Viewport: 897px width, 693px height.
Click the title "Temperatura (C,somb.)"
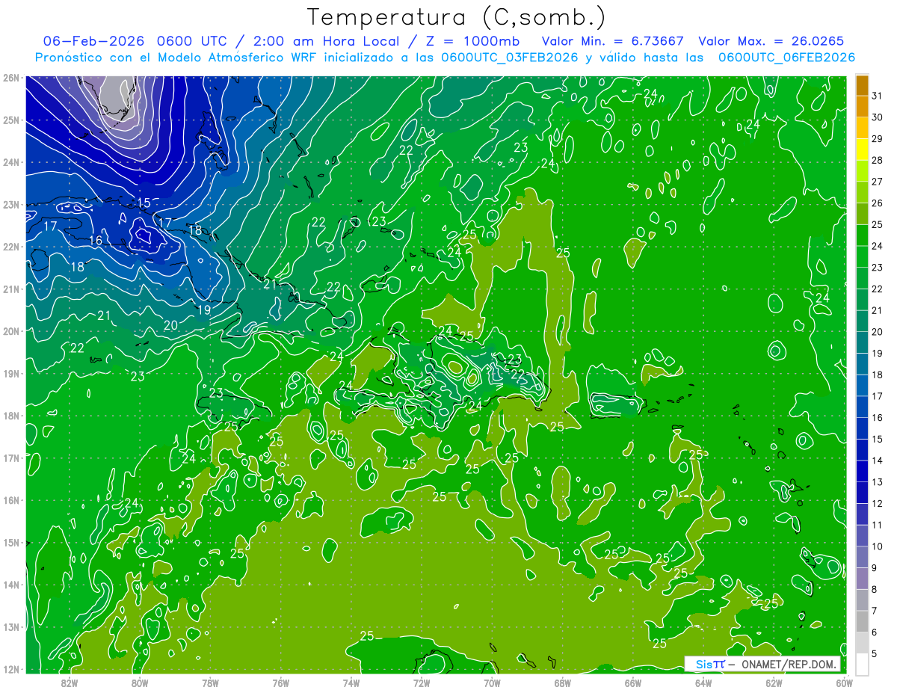[457, 18]
